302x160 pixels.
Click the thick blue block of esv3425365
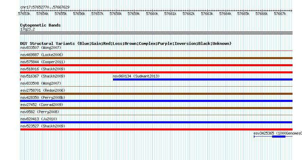click(x=279, y=137)
